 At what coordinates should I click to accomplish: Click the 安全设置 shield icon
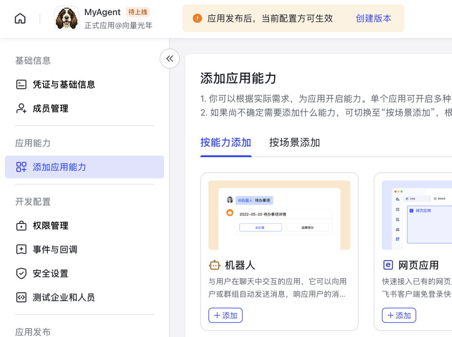pyautogui.click(x=21, y=273)
